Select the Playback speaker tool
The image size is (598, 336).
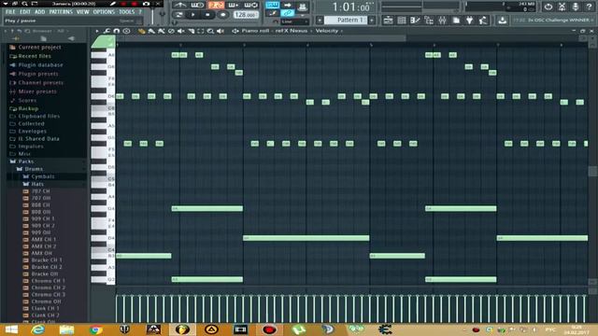pos(221,31)
